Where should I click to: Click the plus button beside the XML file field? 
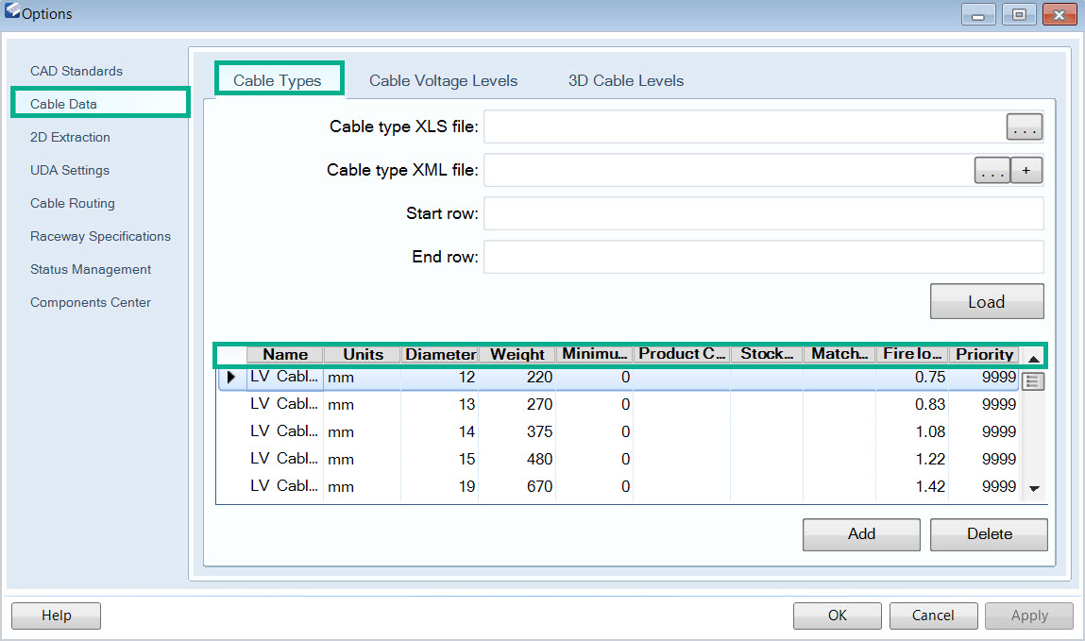(x=1026, y=170)
